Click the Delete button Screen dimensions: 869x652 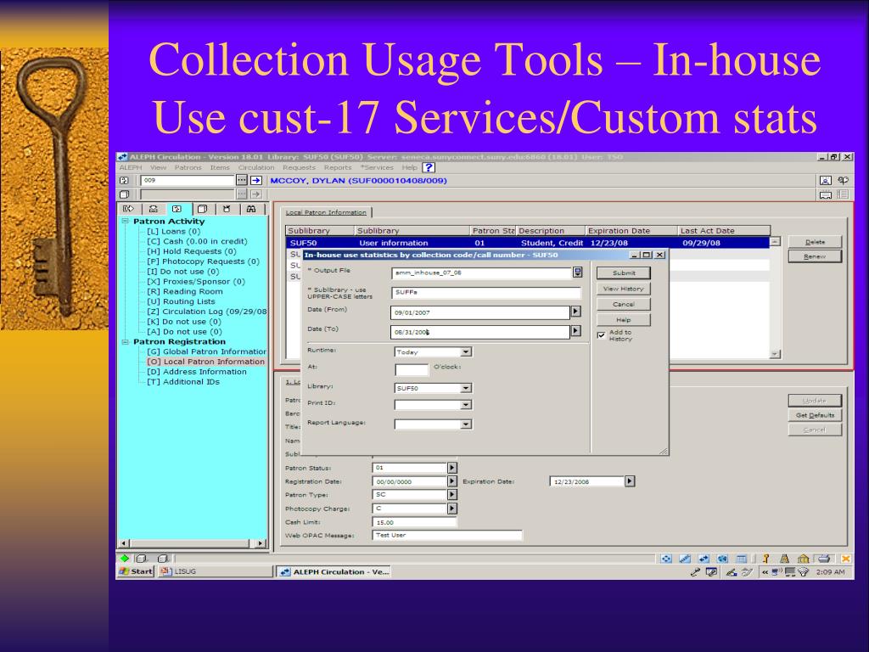click(815, 242)
